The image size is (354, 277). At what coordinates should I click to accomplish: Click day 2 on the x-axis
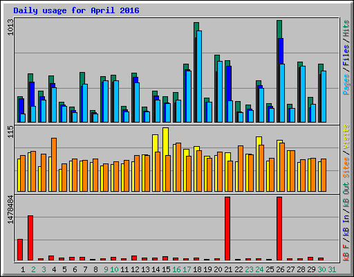coord(33,269)
